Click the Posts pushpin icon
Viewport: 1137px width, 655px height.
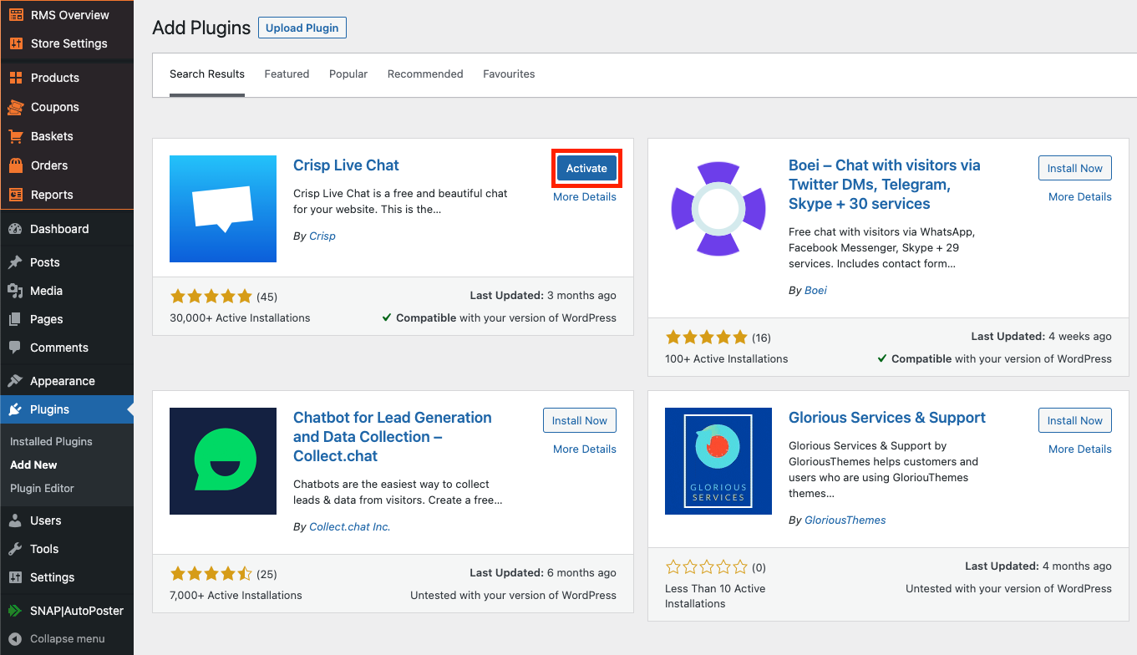tap(15, 262)
